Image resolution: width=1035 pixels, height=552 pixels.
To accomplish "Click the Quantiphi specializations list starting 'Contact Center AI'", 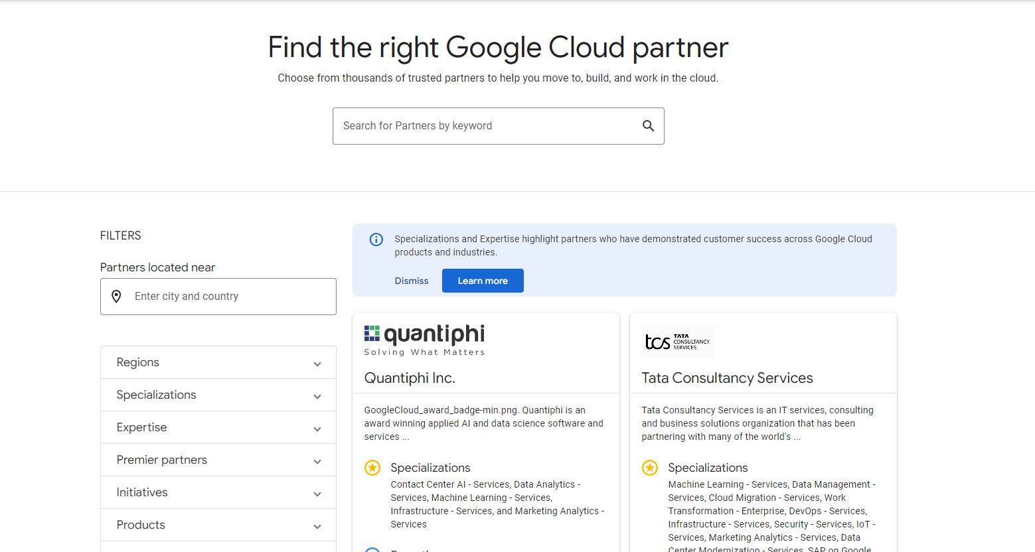I will 497,504.
